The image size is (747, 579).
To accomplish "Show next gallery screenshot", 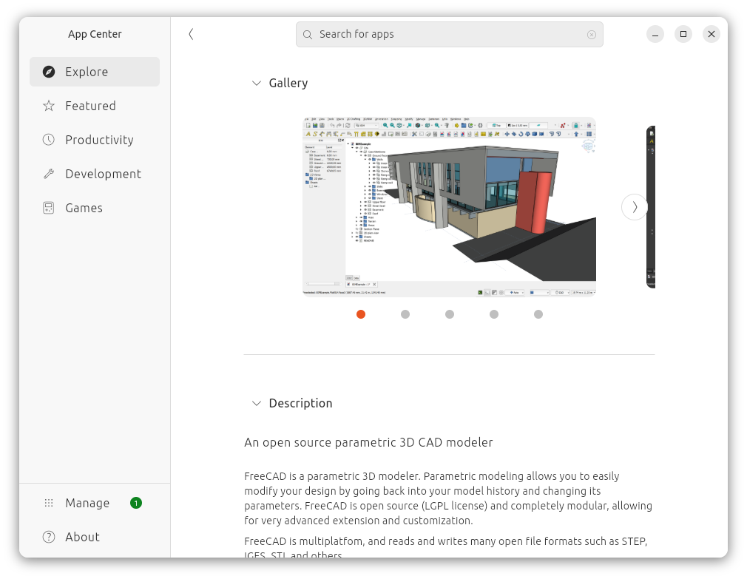I will [x=634, y=207].
